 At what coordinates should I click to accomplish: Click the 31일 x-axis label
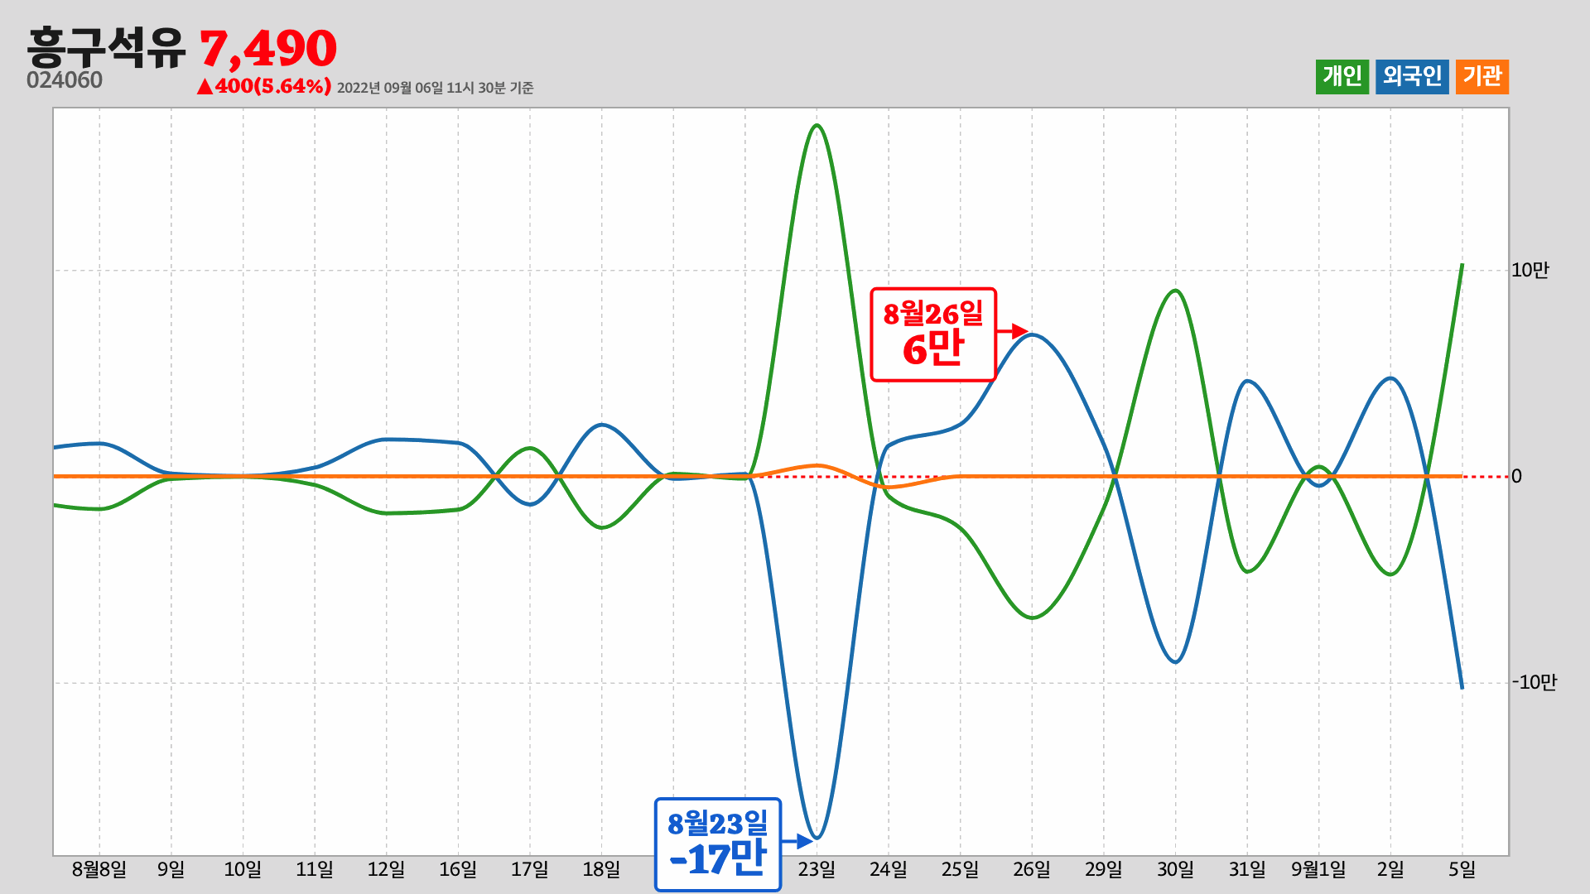point(1247,869)
